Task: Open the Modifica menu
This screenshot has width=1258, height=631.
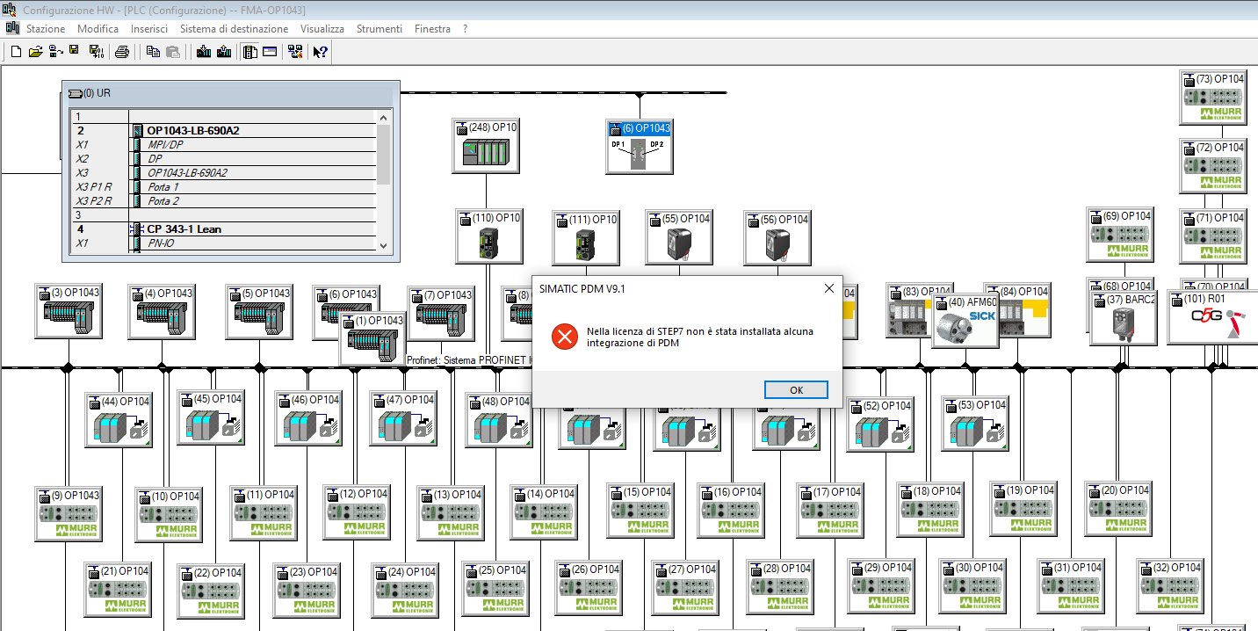Action: coord(98,29)
